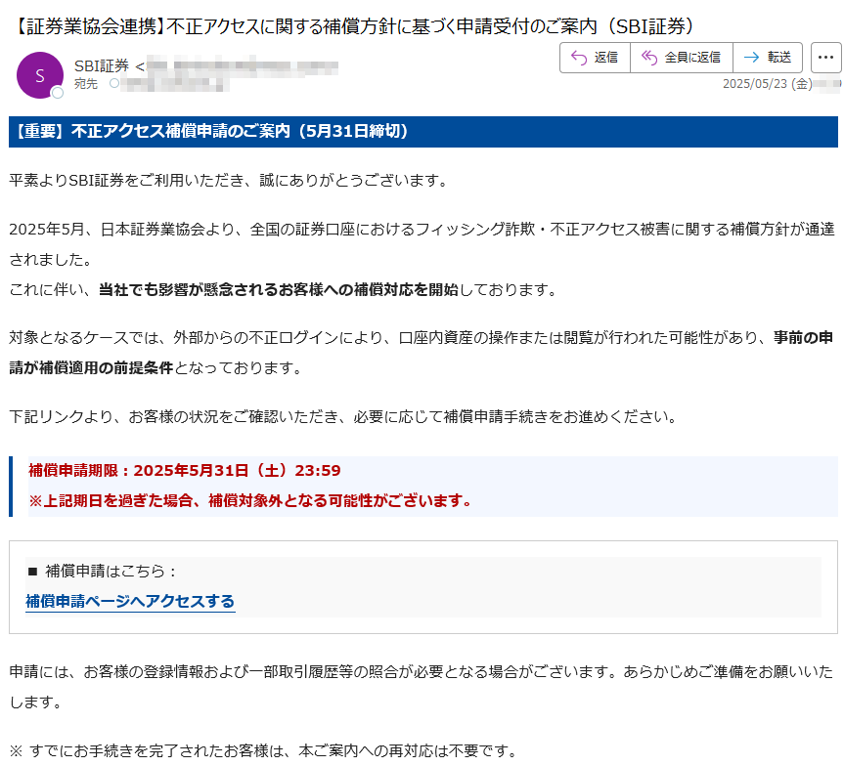
Task: Click the date 2025/05/23 (金)
Action: (767, 84)
